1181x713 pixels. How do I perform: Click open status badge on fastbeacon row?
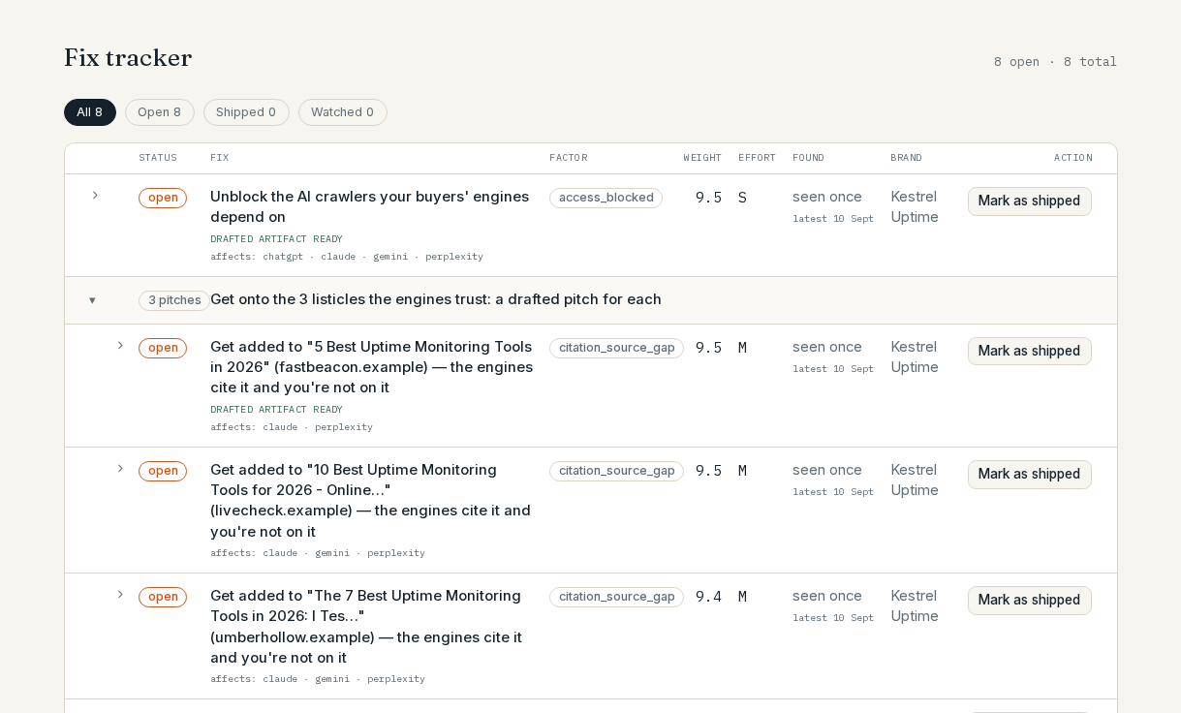pyautogui.click(x=163, y=348)
